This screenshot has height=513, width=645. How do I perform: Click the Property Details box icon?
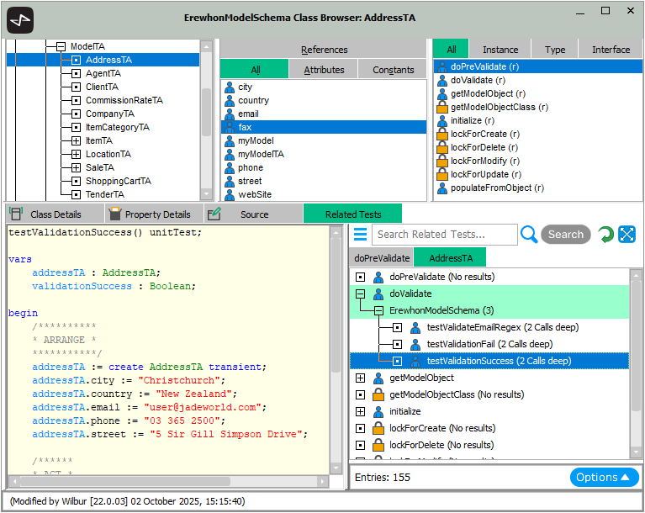pos(114,214)
